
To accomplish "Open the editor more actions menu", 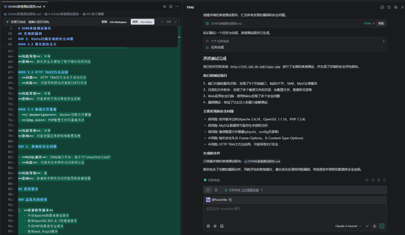I will (177, 7).
